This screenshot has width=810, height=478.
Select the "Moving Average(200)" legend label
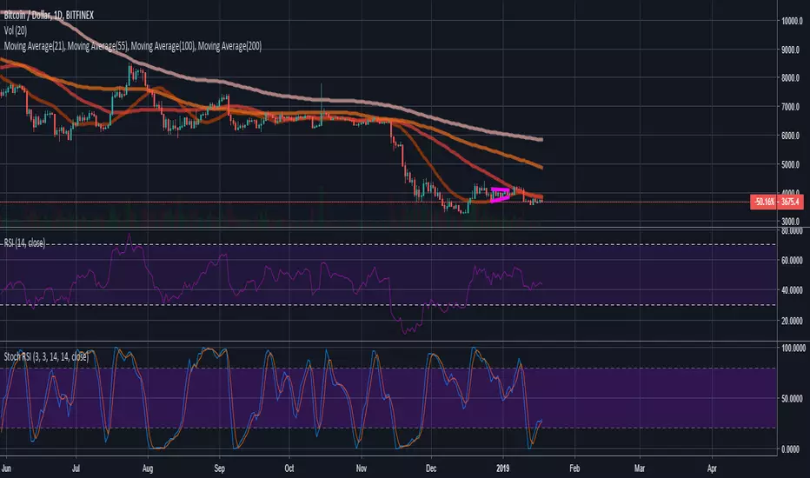click(230, 46)
